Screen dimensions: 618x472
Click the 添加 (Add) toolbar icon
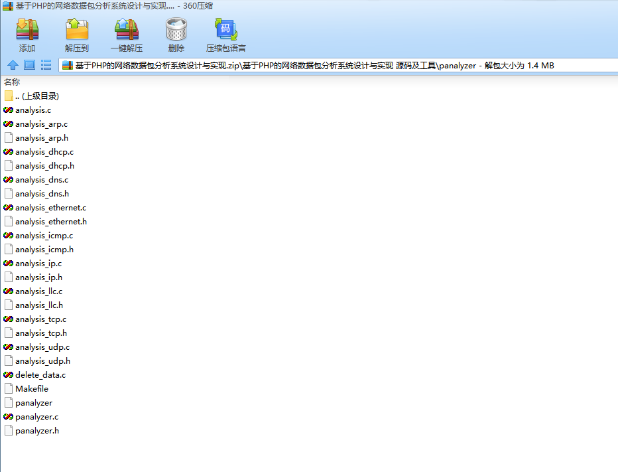click(27, 30)
